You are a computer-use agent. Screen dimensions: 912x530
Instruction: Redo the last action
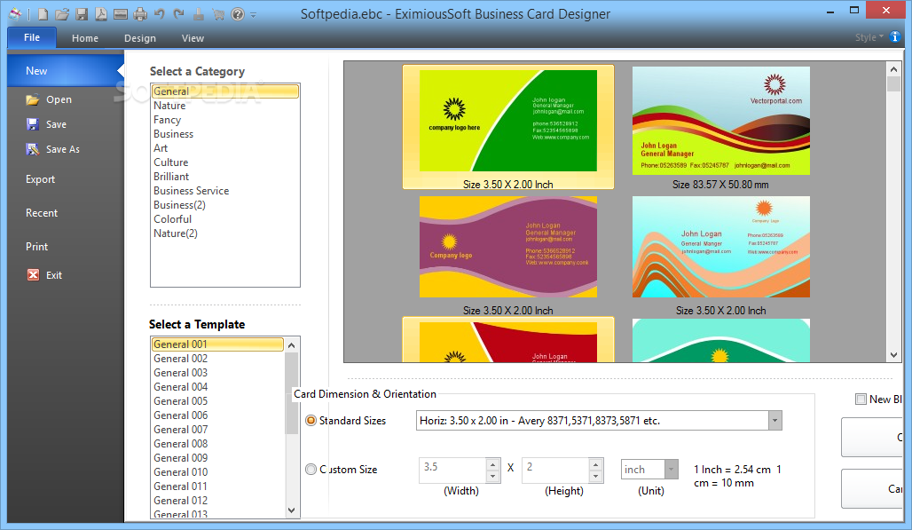179,14
